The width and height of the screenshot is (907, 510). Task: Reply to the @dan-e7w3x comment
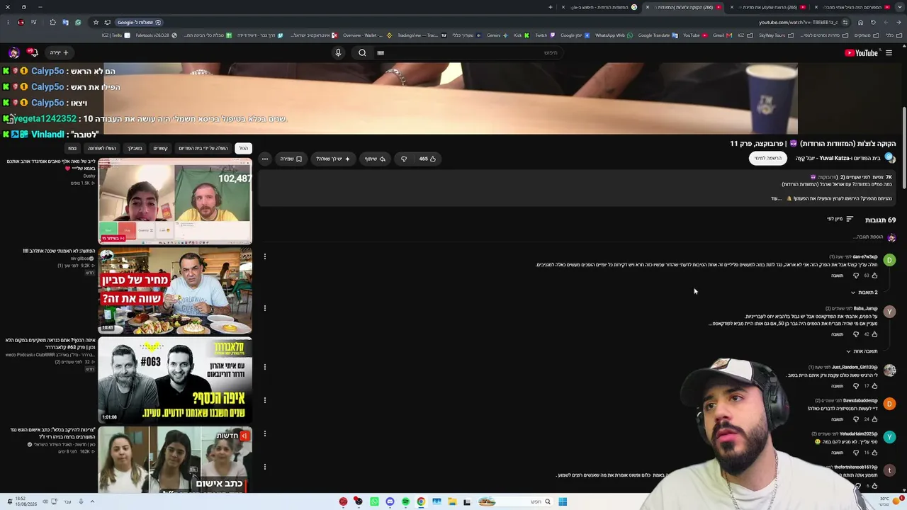coord(837,276)
